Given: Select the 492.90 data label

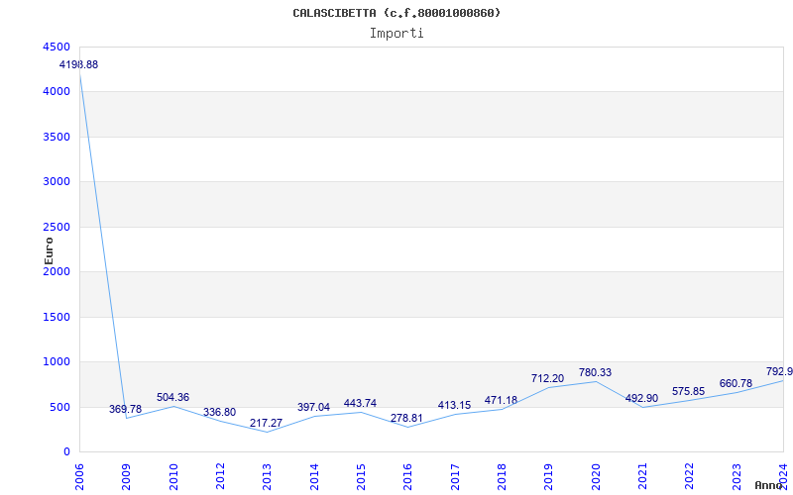Looking at the screenshot, I should [641, 398].
